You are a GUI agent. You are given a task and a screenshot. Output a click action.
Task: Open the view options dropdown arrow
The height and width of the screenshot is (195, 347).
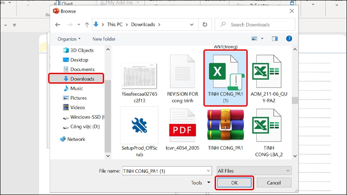[x=262, y=39]
